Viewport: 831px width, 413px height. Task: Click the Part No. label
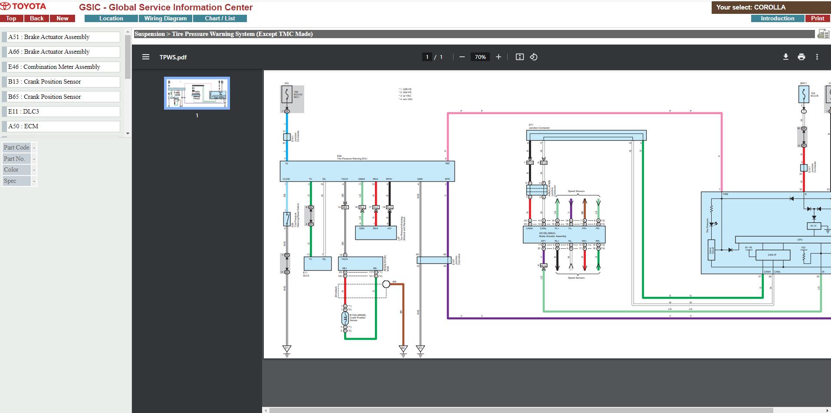[x=16, y=159]
